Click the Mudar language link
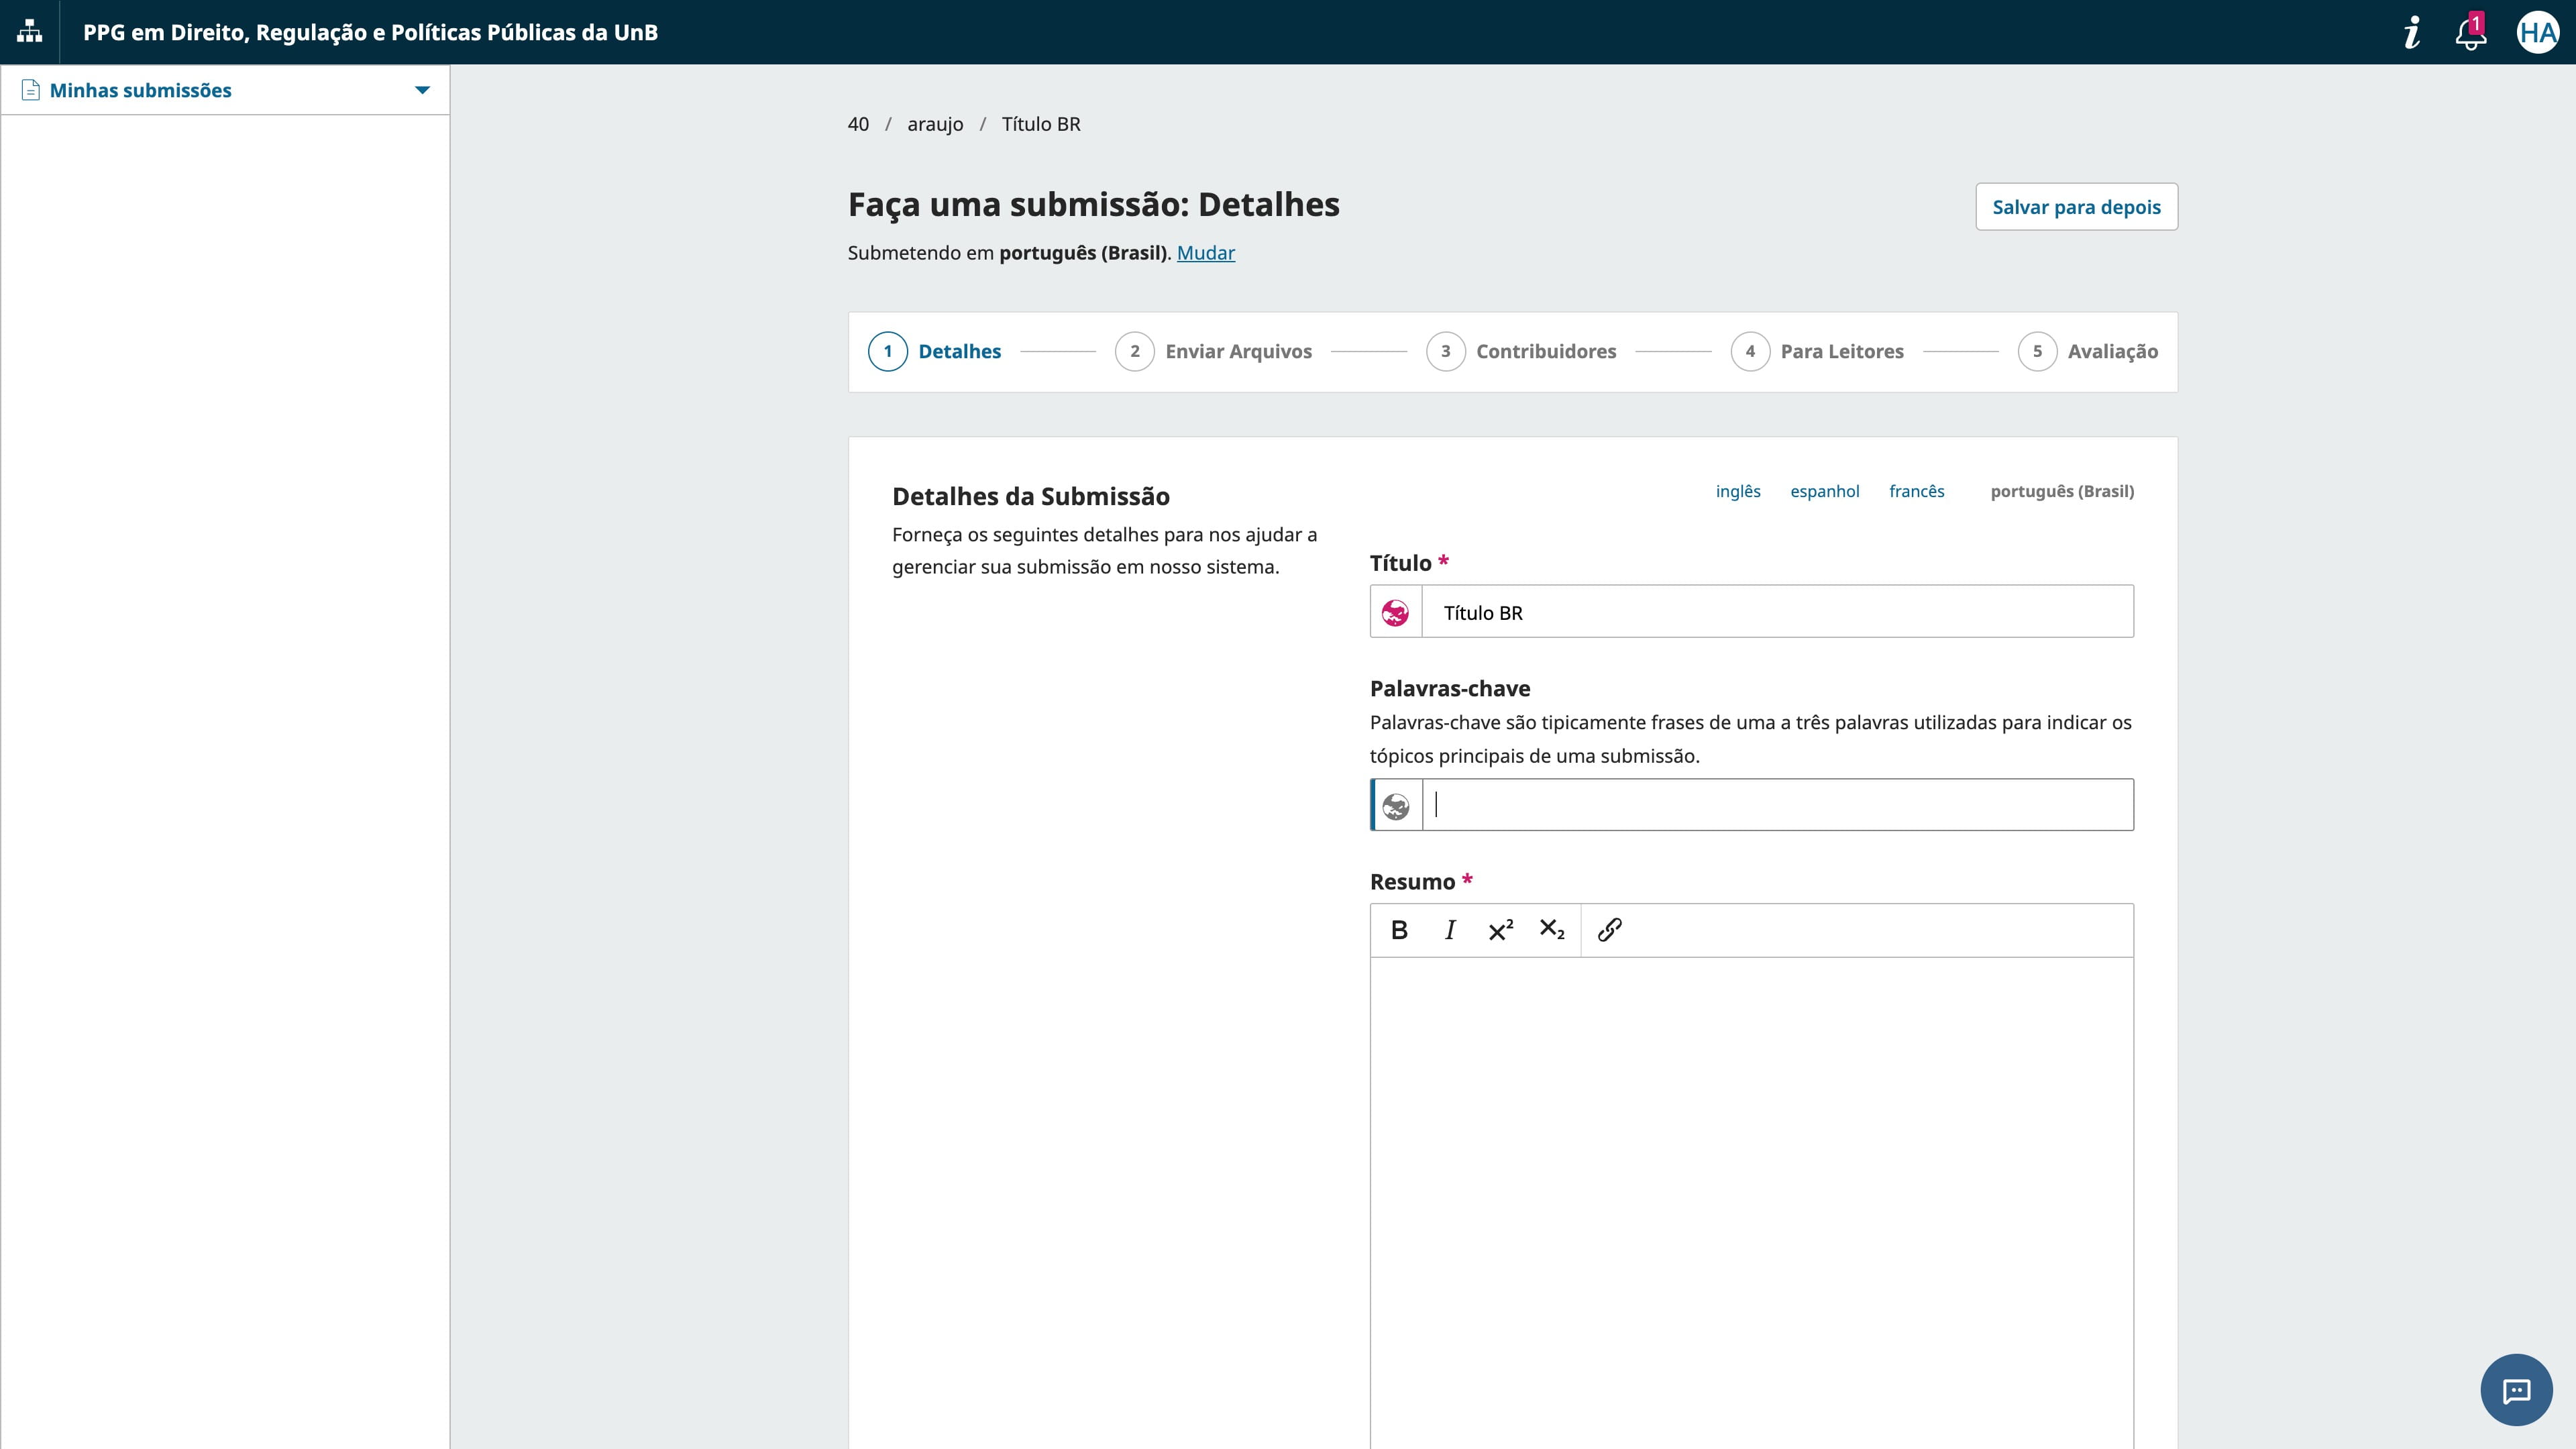The height and width of the screenshot is (1449, 2576). [x=1205, y=253]
